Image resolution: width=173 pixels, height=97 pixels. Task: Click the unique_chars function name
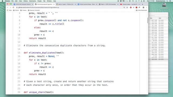37,92
